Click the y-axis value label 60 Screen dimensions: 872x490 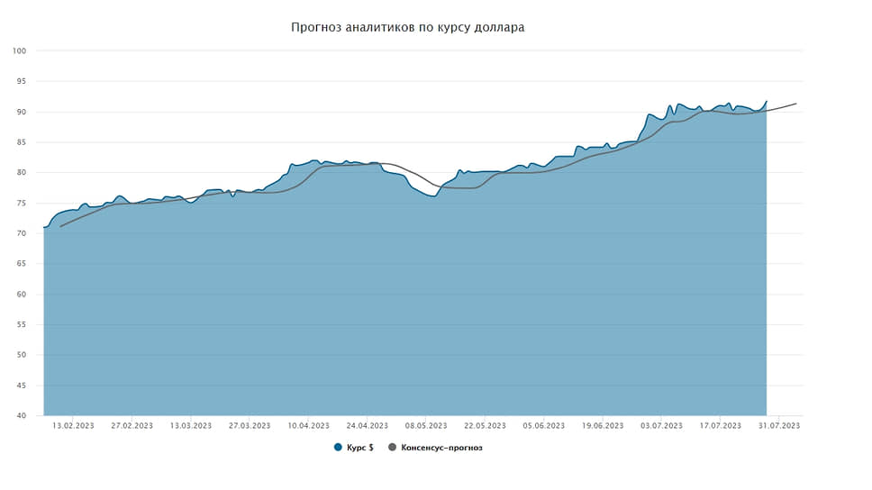coord(21,295)
